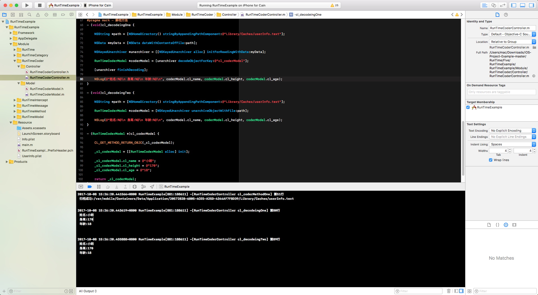538x295 pixels.
Task: Go back in editor history
Action: 87,15
